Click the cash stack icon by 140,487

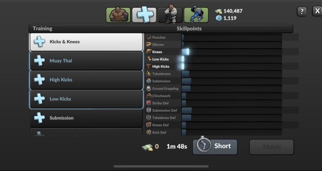[218, 11]
